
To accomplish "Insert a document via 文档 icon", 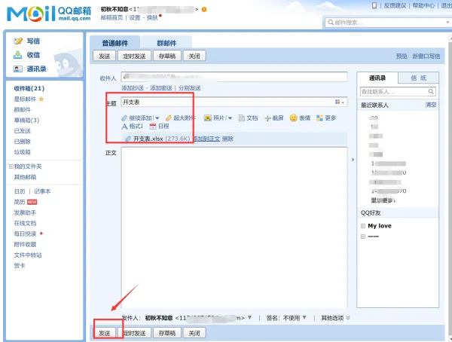I will click(242, 118).
